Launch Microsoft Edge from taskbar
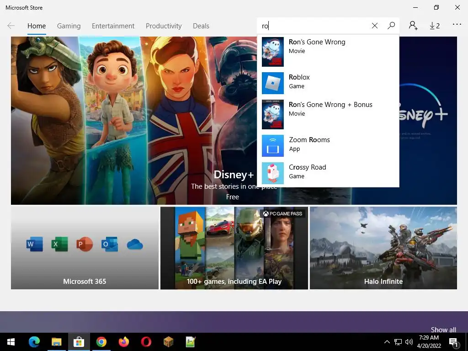 click(x=34, y=342)
